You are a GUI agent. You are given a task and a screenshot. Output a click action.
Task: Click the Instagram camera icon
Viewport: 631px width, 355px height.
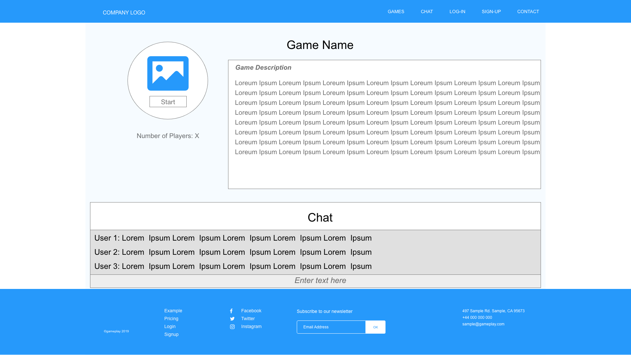coord(232,327)
